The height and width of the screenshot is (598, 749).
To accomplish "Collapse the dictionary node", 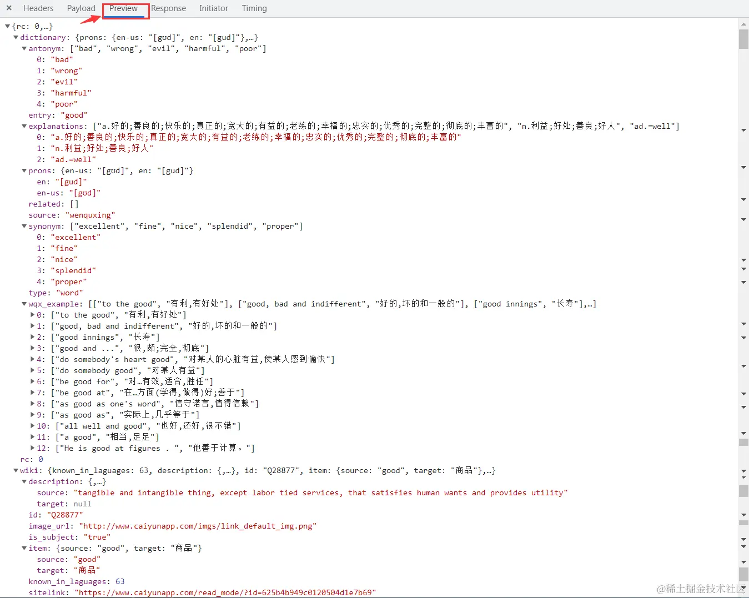I will pyautogui.click(x=16, y=37).
